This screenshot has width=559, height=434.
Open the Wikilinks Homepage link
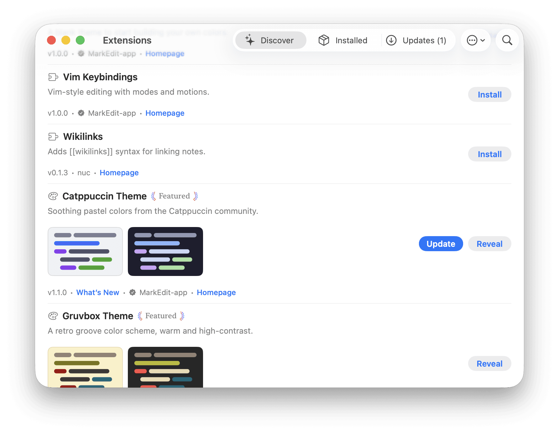click(119, 172)
